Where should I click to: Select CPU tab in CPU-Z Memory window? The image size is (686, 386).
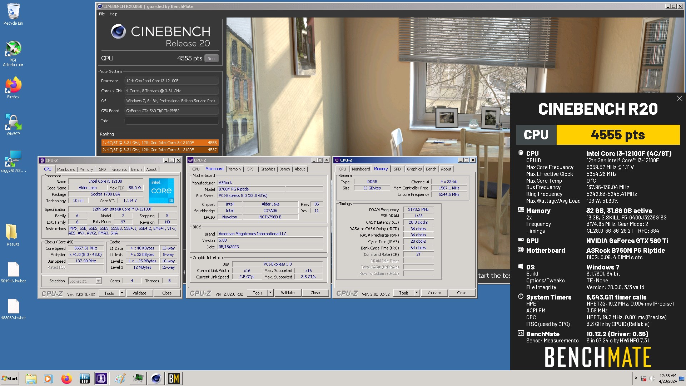tap(343, 169)
